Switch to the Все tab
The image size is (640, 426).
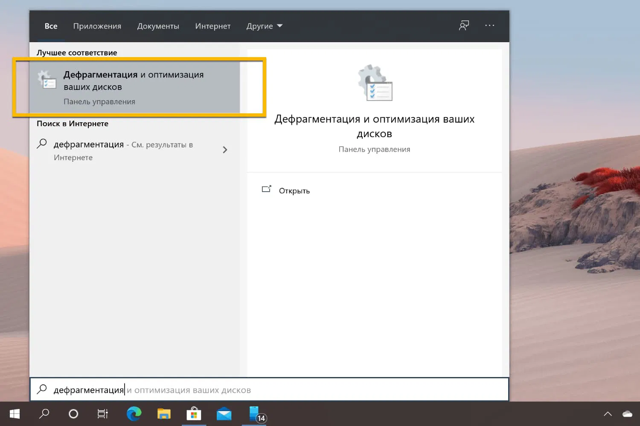(x=51, y=26)
